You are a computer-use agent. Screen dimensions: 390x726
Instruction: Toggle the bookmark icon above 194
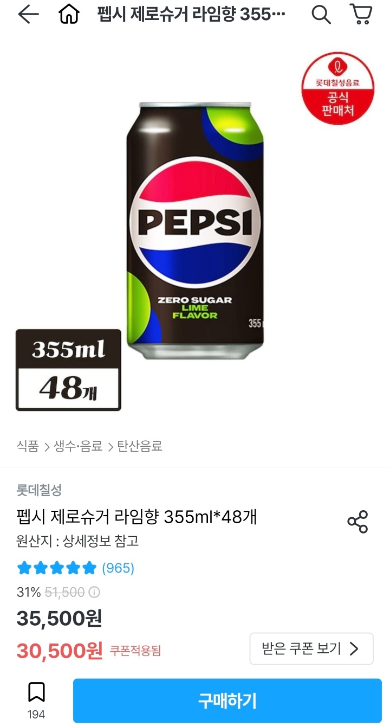click(x=36, y=692)
